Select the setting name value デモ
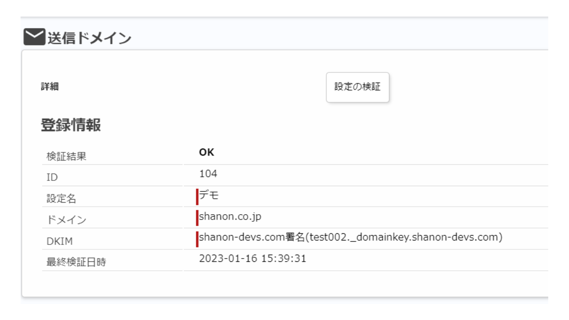This screenshot has height=320, width=569. tap(209, 195)
